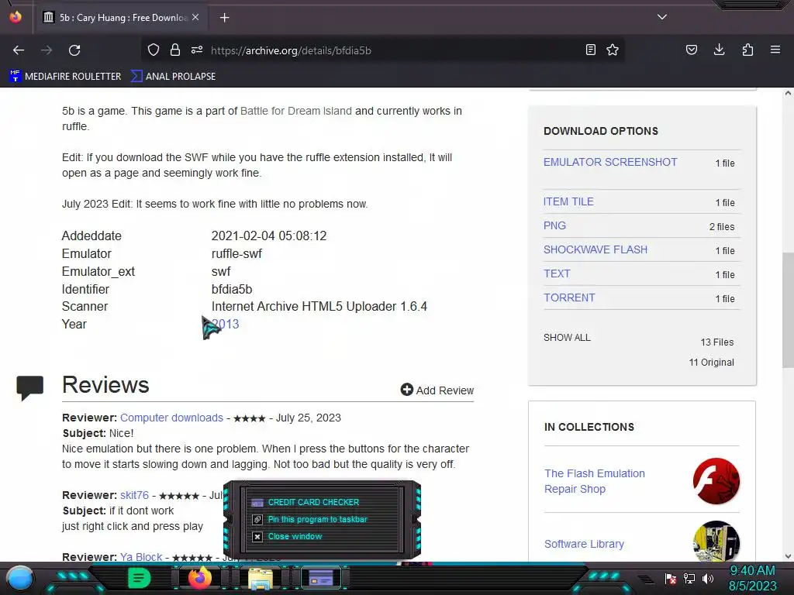Click the 'bfdia5b' identifier value
The image size is (794, 595).
(x=232, y=290)
